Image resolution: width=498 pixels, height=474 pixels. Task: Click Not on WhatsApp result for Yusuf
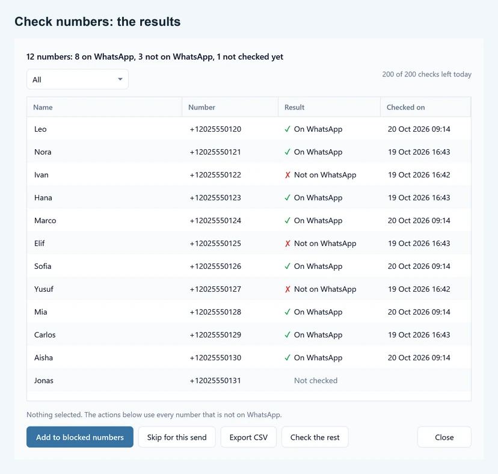[325, 289]
